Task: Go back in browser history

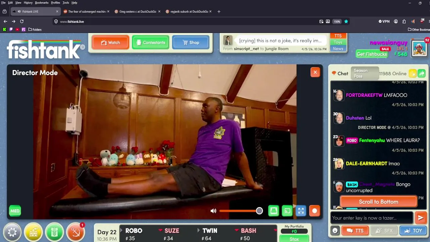Action: 5,21
